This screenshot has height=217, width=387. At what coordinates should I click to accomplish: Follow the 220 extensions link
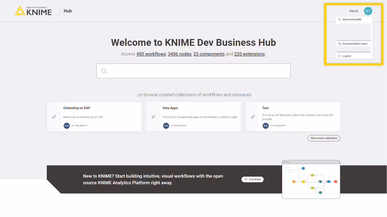point(249,54)
